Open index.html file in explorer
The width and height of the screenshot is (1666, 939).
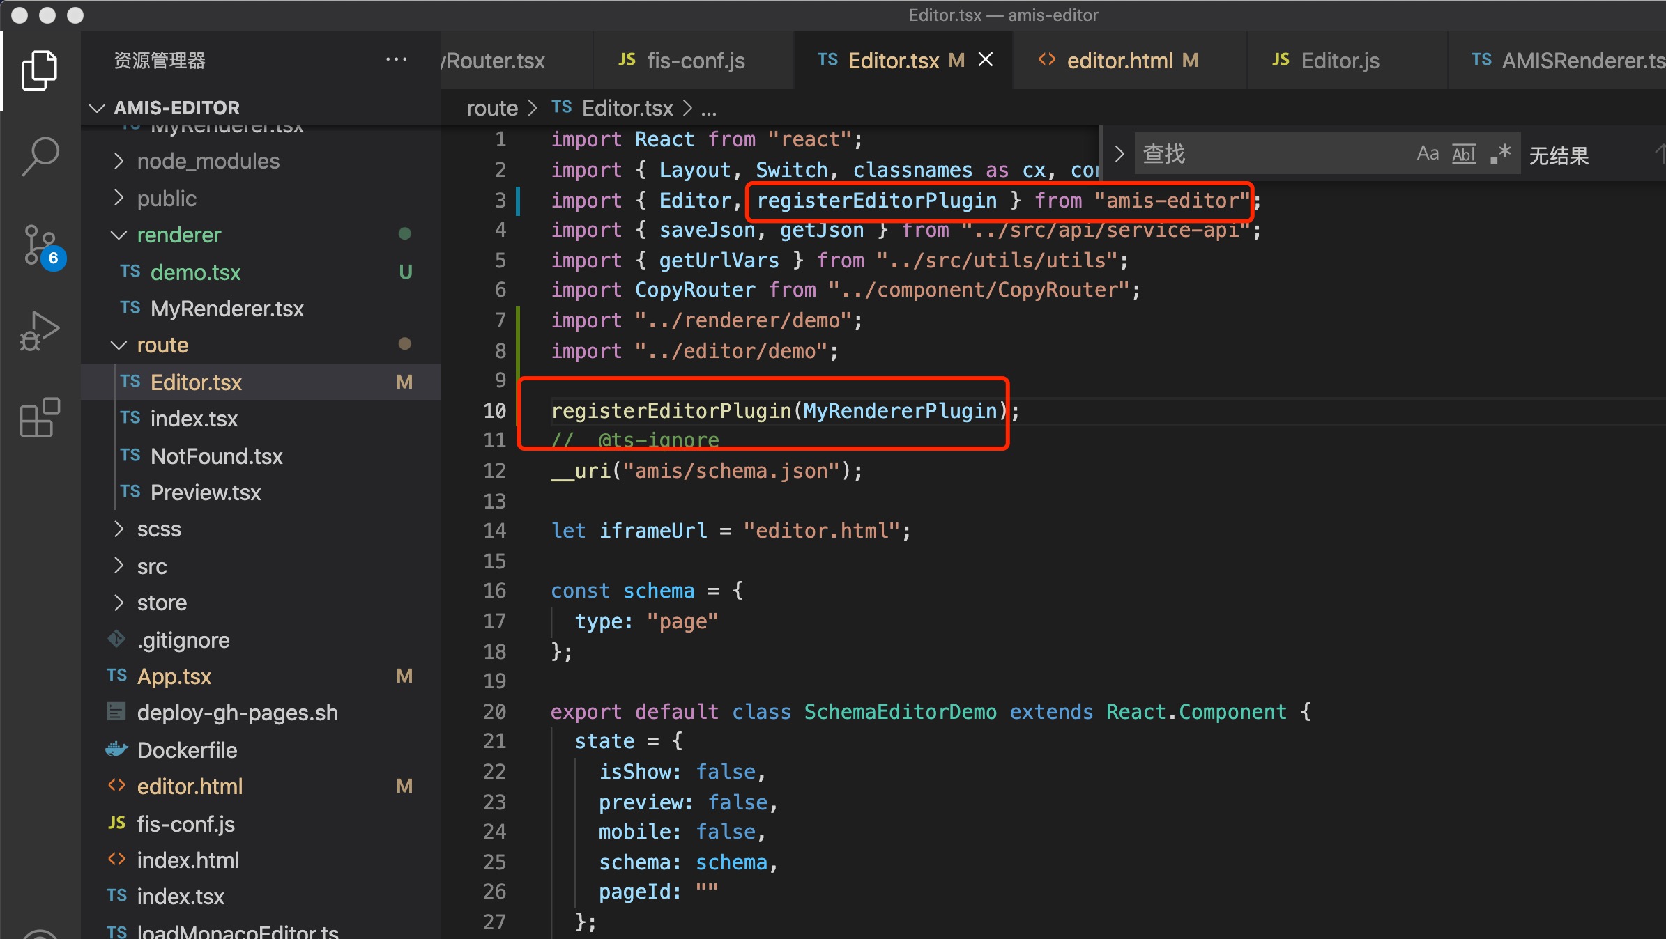(x=261, y=860)
